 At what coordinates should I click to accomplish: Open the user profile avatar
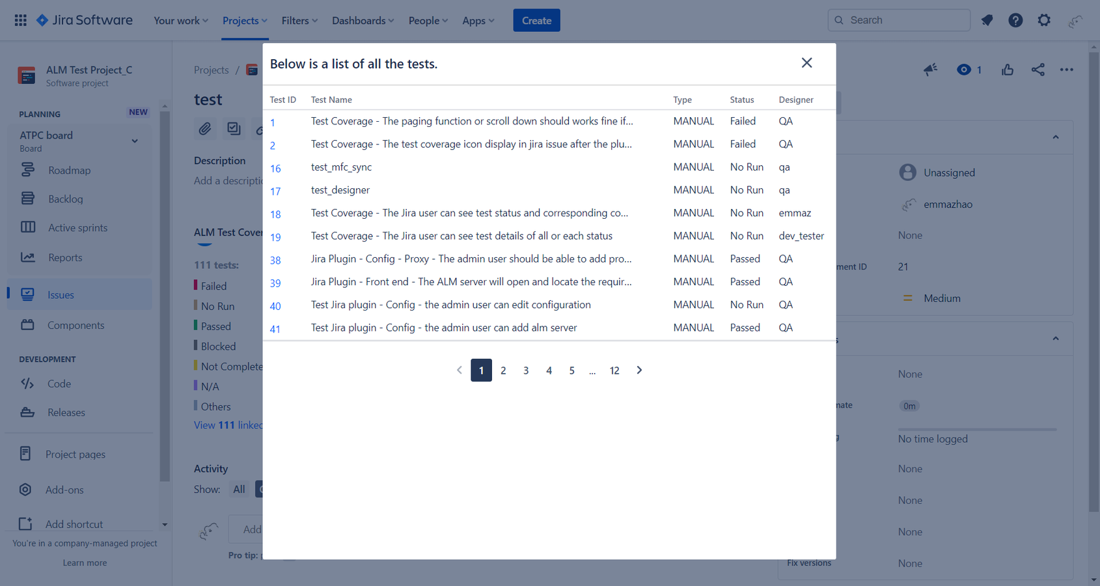click(x=1075, y=21)
